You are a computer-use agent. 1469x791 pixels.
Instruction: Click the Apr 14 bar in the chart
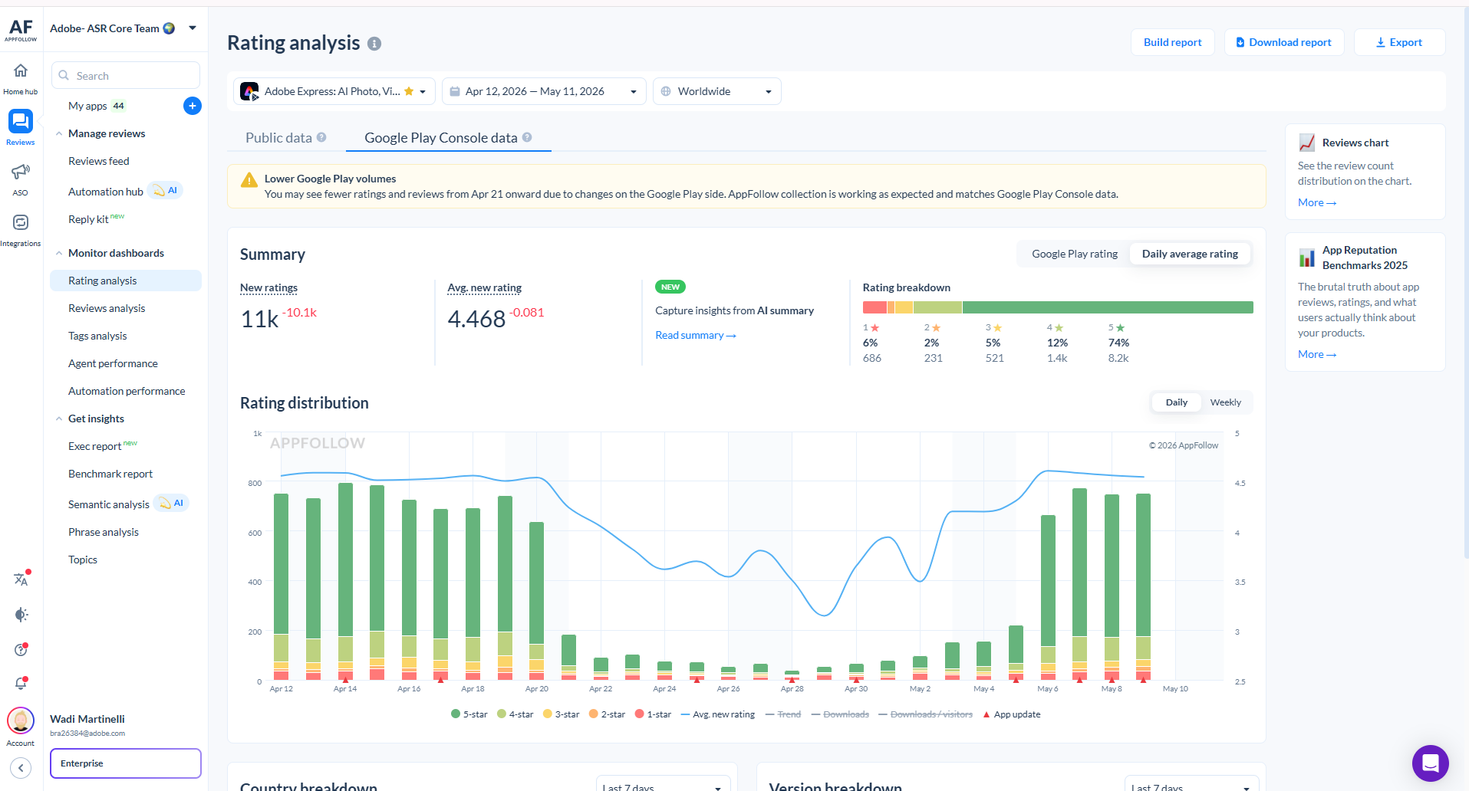coord(345,582)
